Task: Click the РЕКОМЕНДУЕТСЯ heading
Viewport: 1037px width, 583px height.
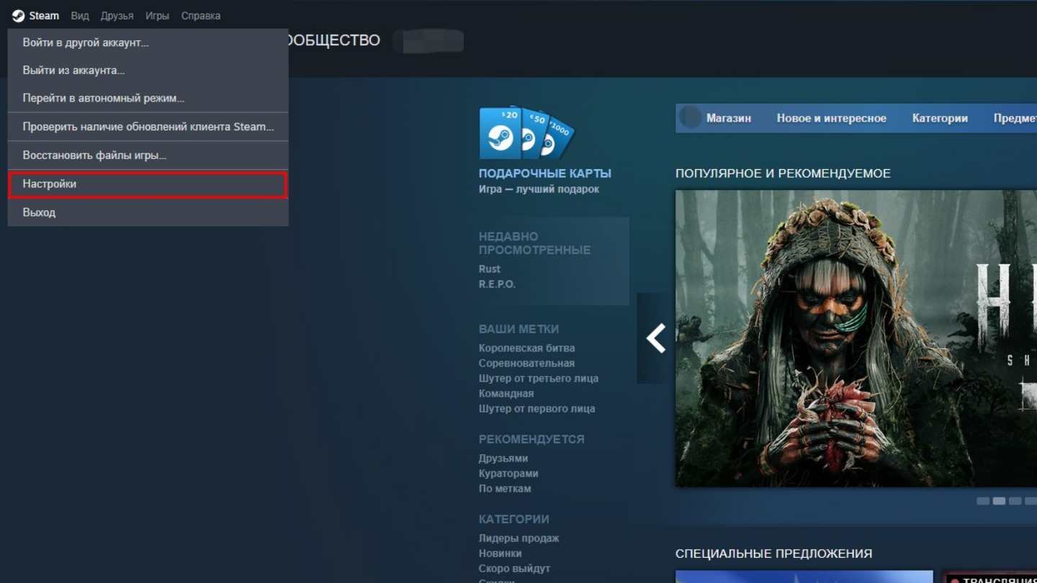Action: [x=531, y=439]
